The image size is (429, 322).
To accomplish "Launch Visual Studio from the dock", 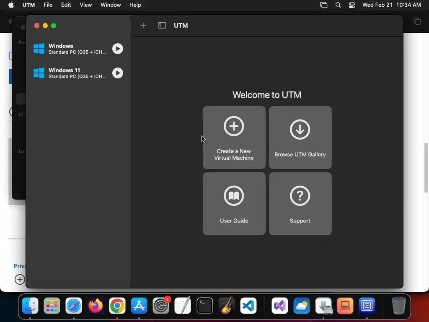I will (279, 306).
